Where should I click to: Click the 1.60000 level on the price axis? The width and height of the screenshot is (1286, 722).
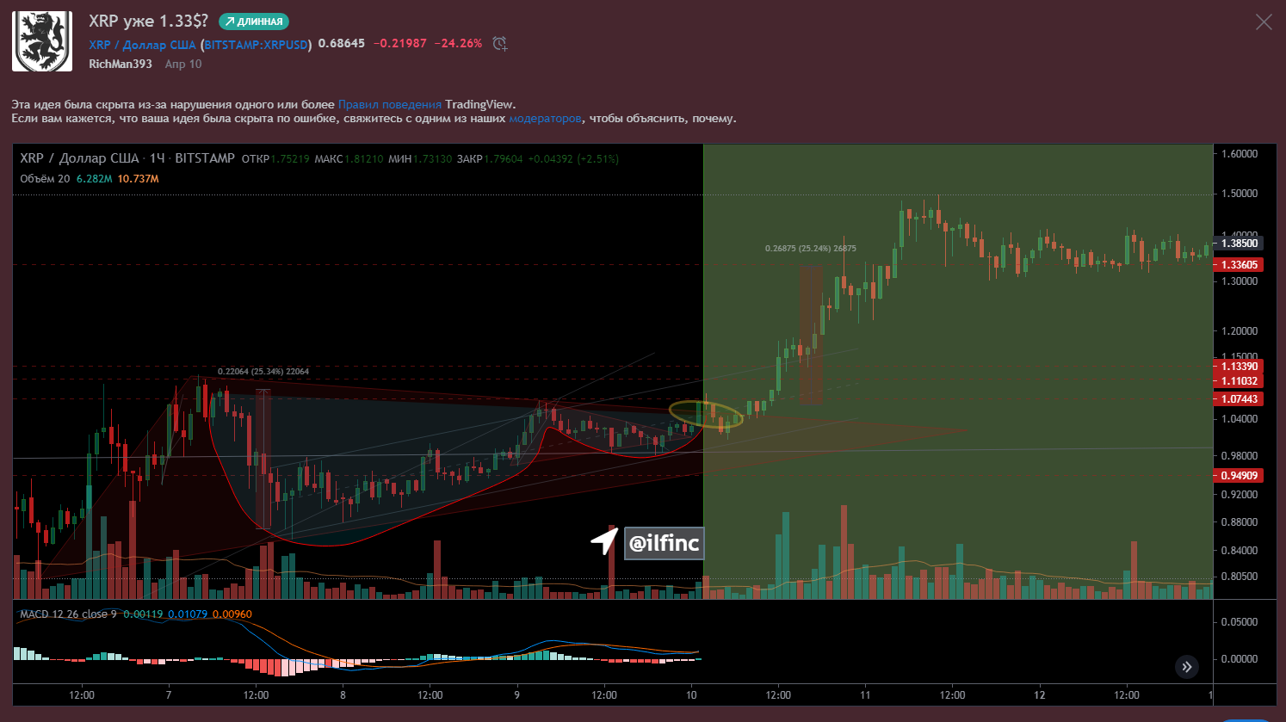(1240, 154)
